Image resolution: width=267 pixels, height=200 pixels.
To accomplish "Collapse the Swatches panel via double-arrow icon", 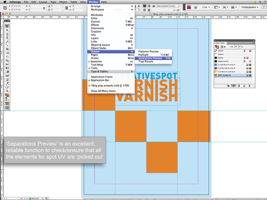I will (254, 40).
